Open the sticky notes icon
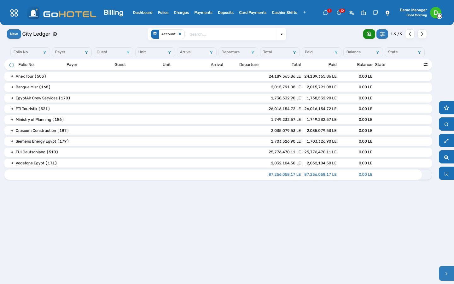454x284 pixels. pos(375,13)
